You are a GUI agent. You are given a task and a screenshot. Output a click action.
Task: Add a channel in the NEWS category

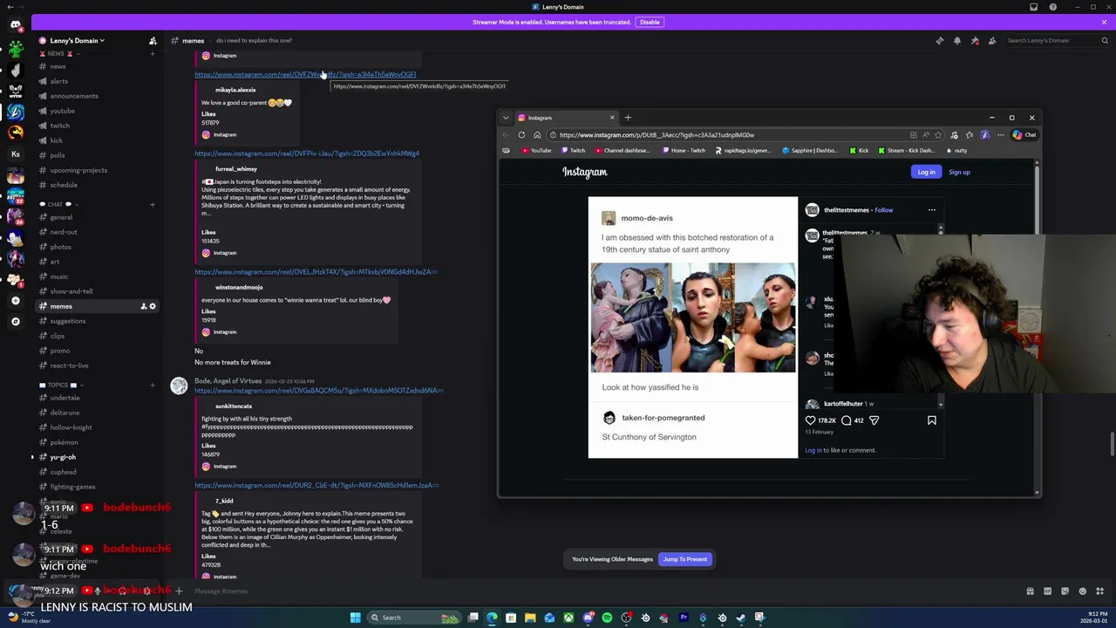click(x=153, y=53)
